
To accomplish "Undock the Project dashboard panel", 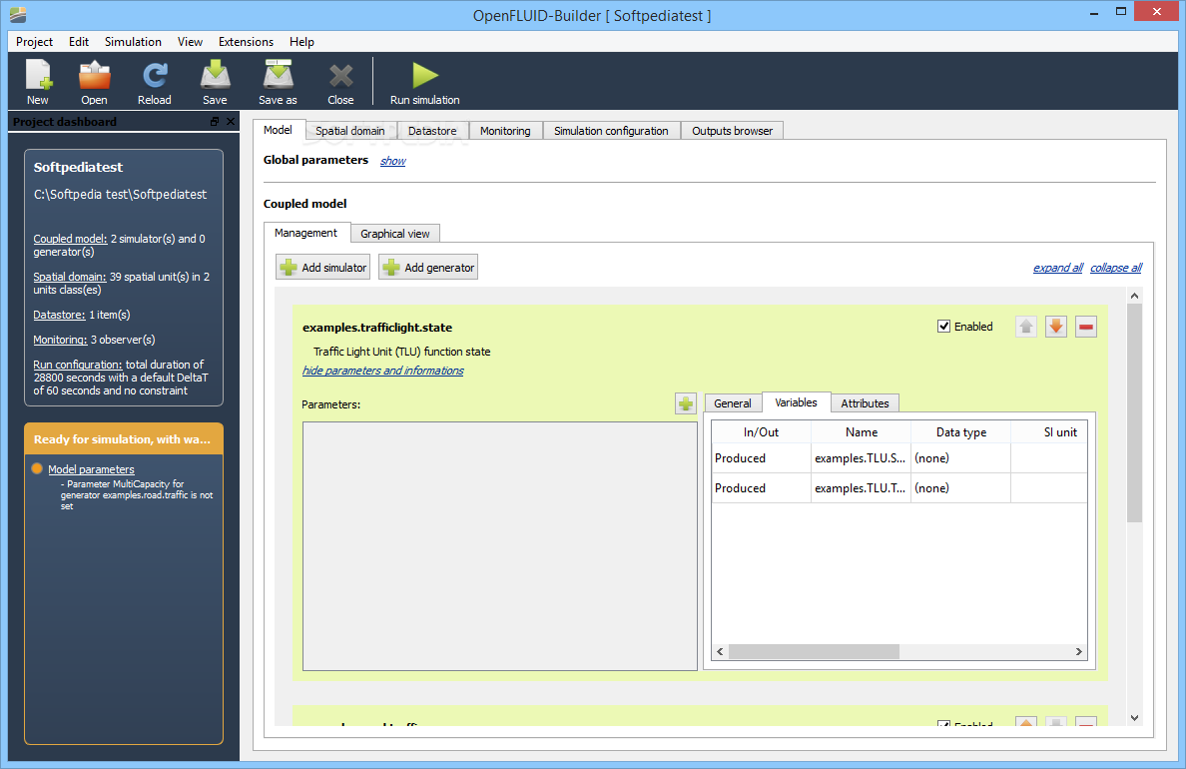I will pyautogui.click(x=215, y=121).
